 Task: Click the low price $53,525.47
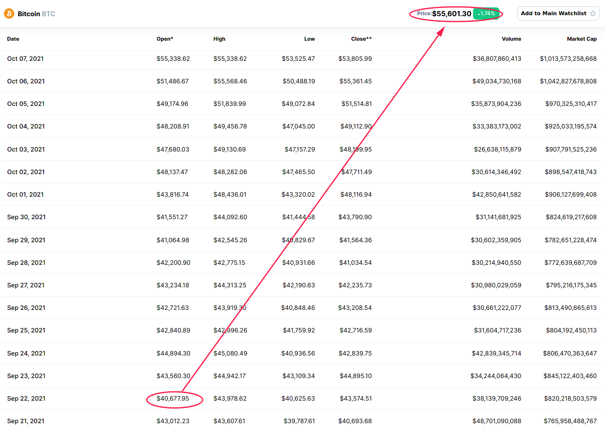(x=298, y=58)
